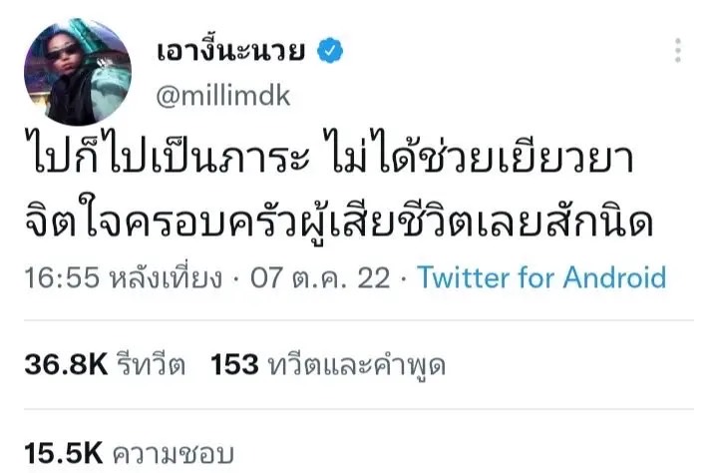
Task: Click the ความชอบ likes label
Action: pyautogui.click(x=174, y=452)
